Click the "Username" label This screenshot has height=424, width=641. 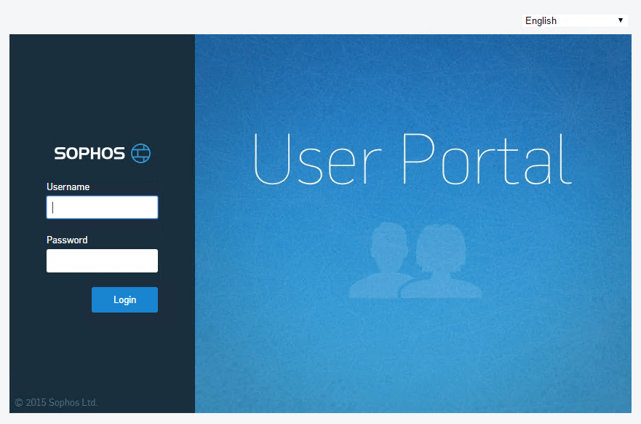[x=68, y=187]
